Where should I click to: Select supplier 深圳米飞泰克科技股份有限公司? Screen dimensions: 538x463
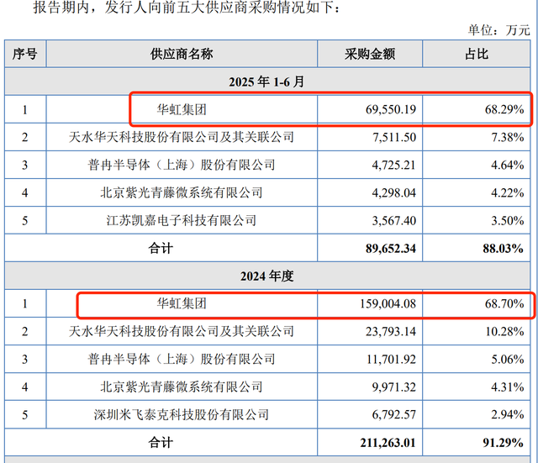(181, 414)
